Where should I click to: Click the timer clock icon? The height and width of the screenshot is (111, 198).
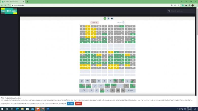click(x=123, y=22)
